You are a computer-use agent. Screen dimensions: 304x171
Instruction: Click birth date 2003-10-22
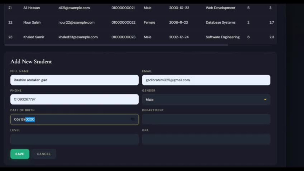pyautogui.click(x=179, y=8)
